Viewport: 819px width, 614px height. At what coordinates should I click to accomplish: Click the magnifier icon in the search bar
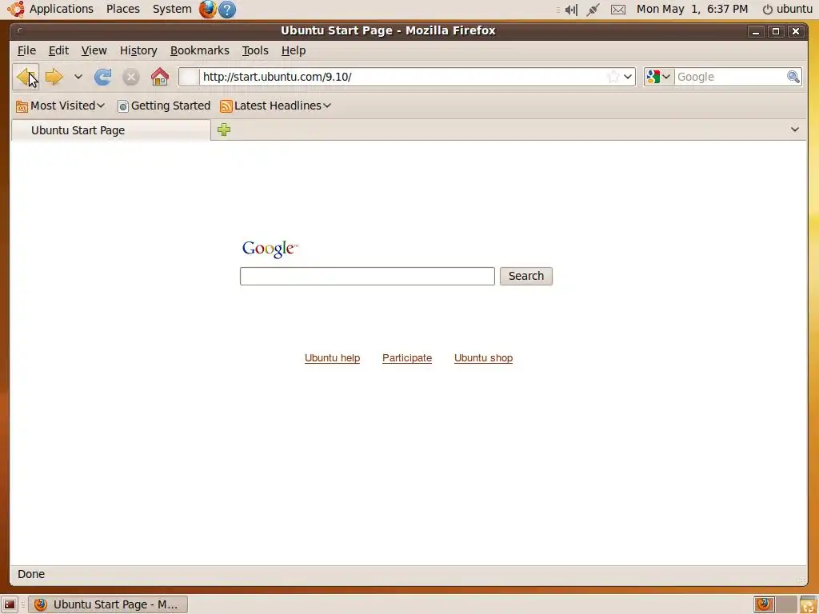(x=793, y=78)
